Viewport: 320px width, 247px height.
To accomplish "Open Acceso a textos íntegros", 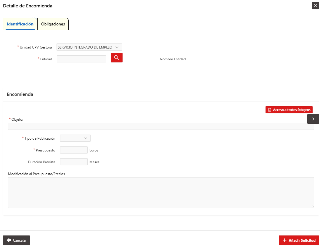I will [289, 110].
